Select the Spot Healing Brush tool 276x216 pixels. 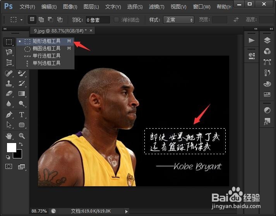[9, 73]
